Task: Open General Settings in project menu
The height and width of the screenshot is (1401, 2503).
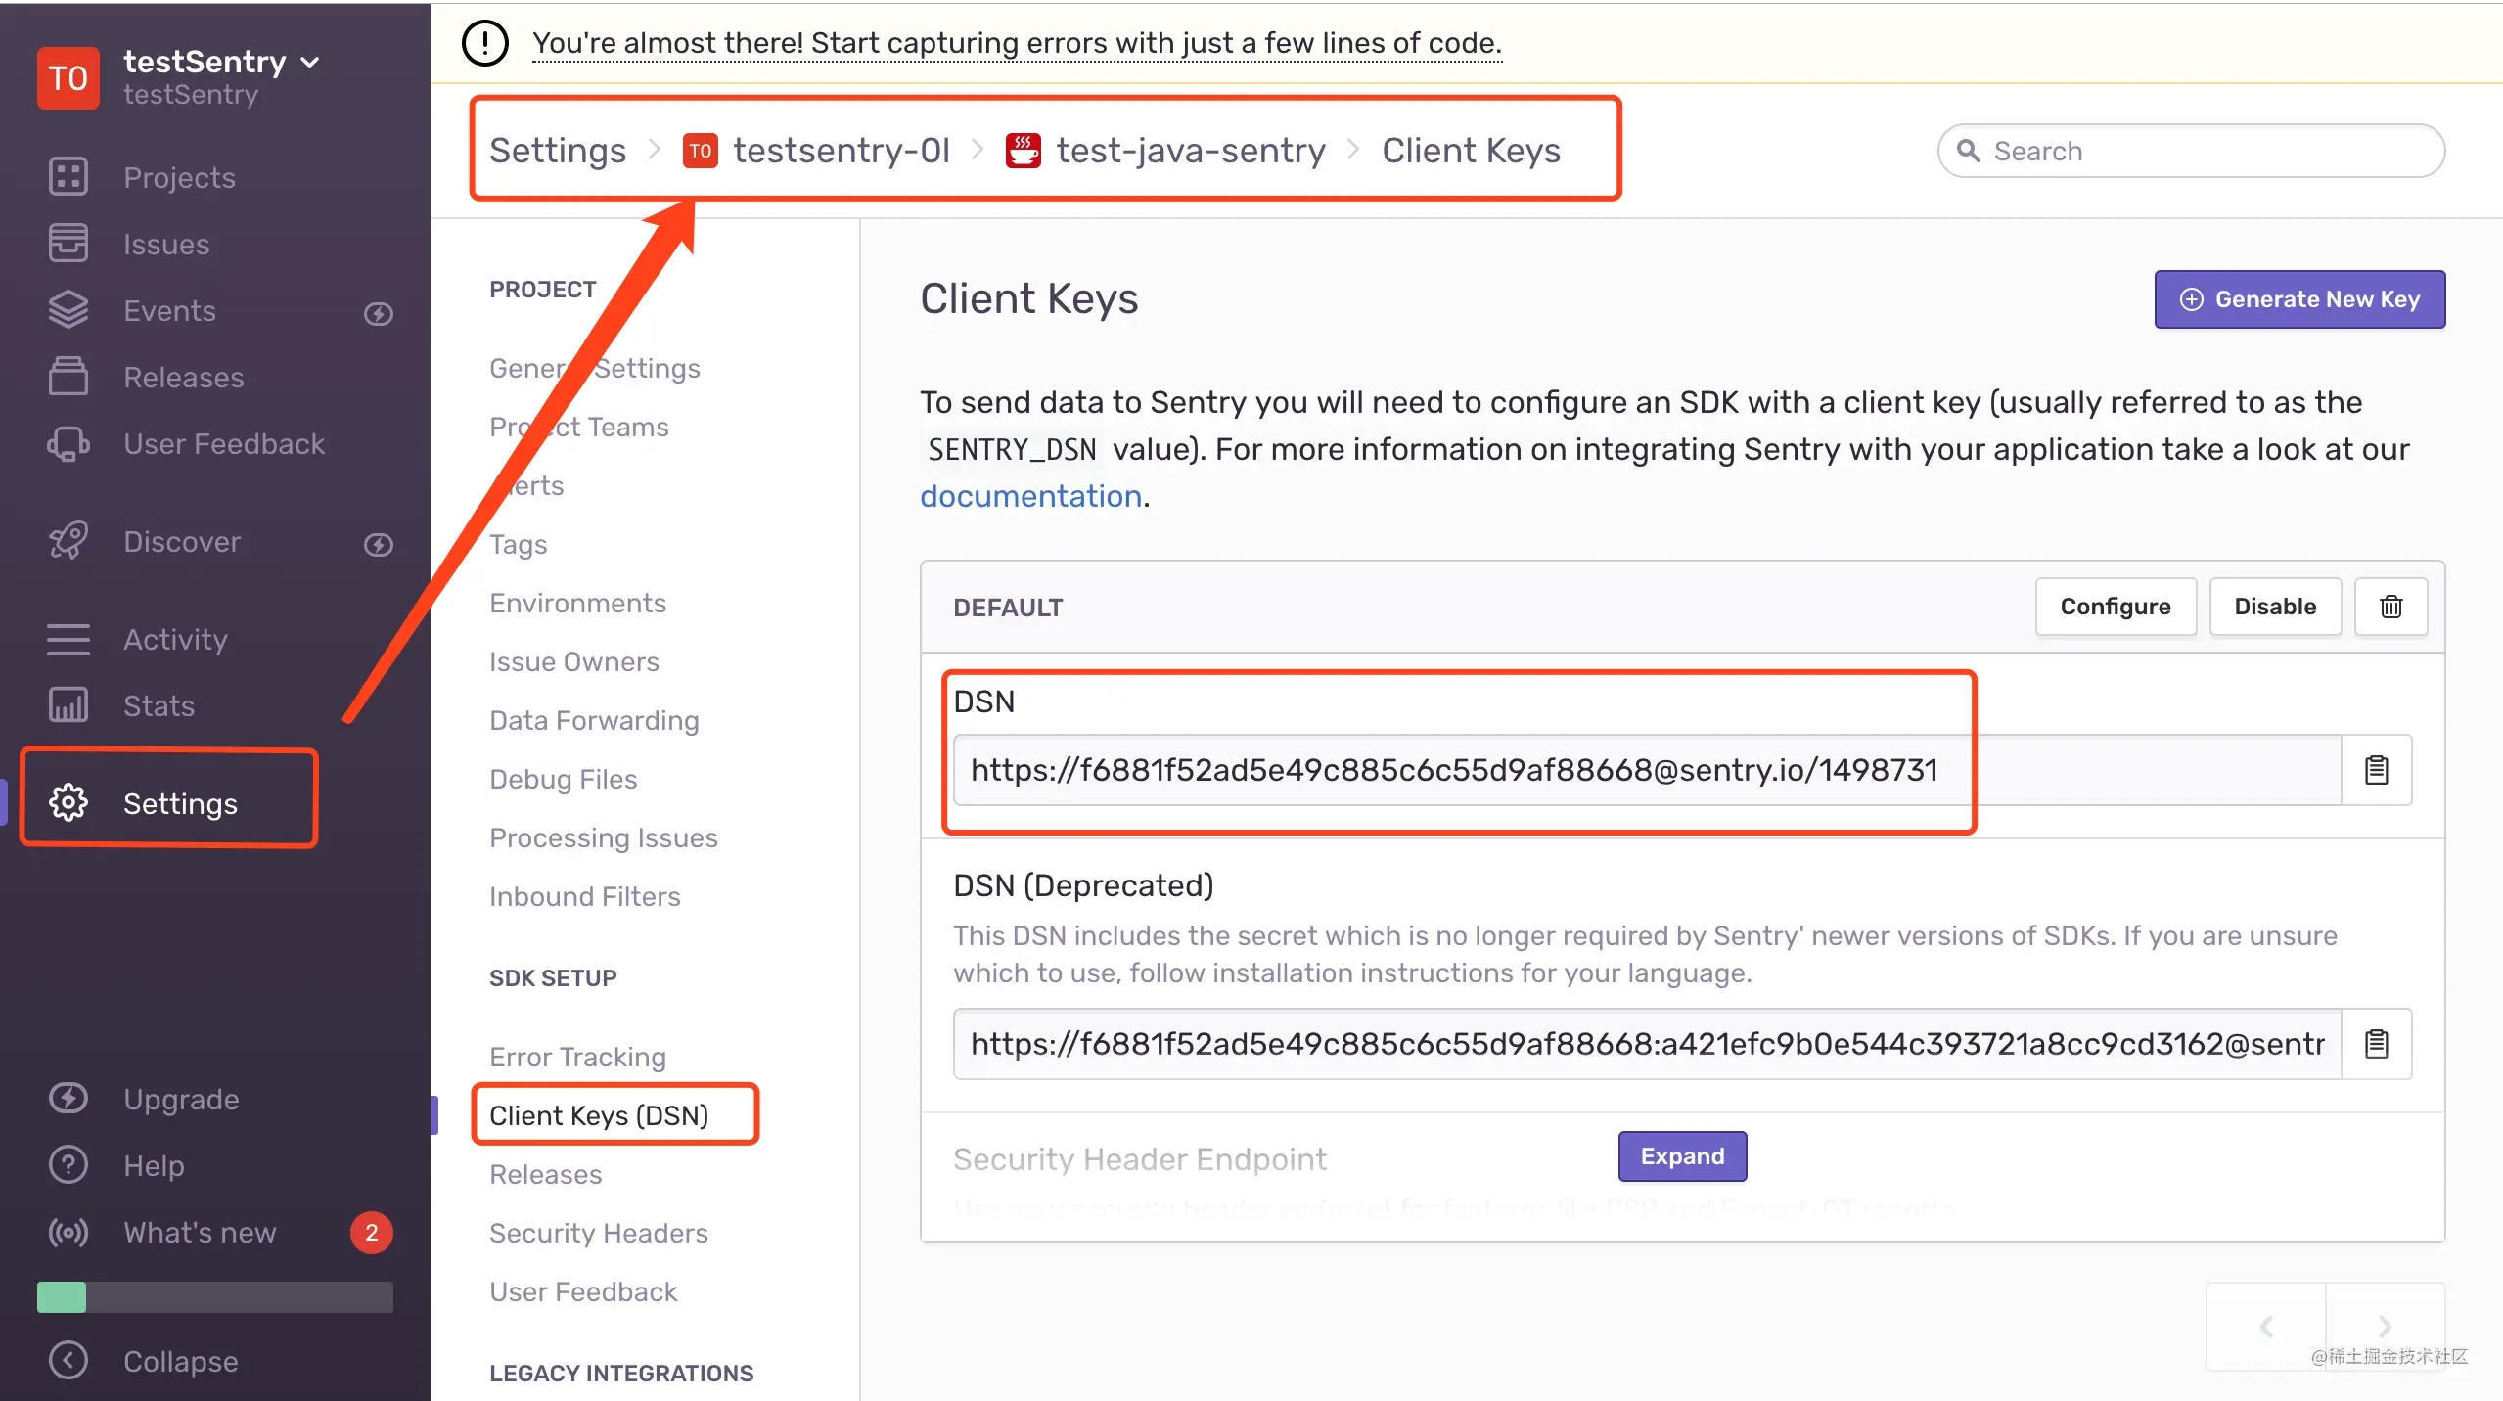Action: (595, 368)
